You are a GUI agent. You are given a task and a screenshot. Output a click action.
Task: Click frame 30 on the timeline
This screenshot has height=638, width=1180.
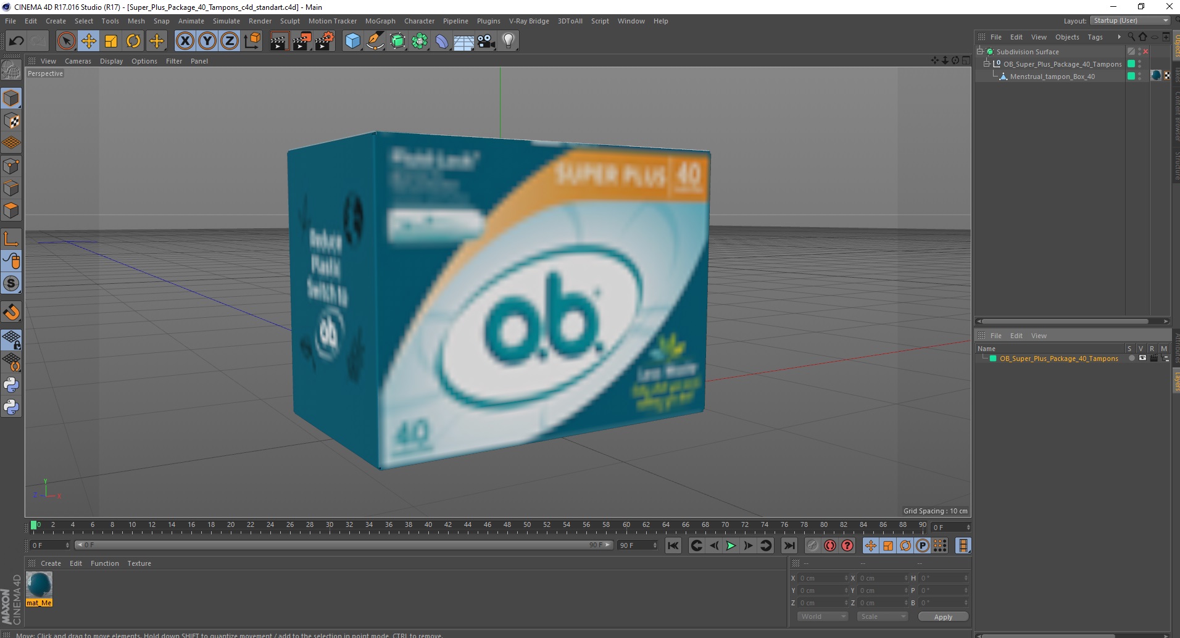click(330, 526)
